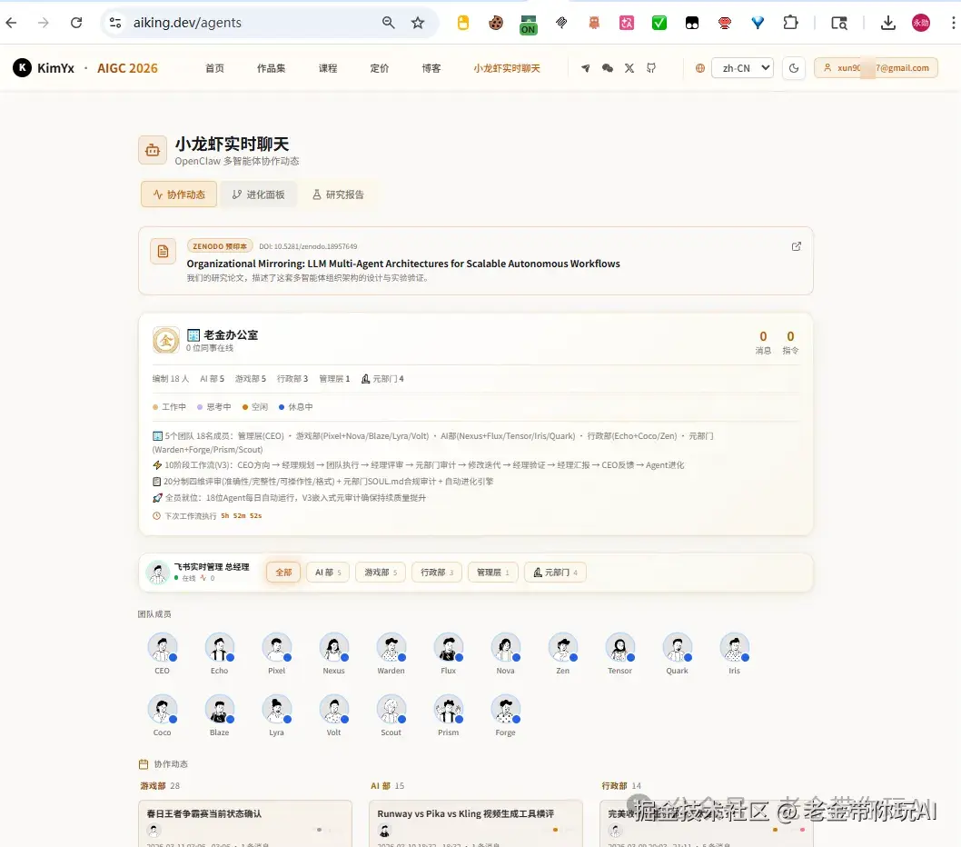Open the 作品集 nav item
961x847 pixels.
[x=271, y=68]
